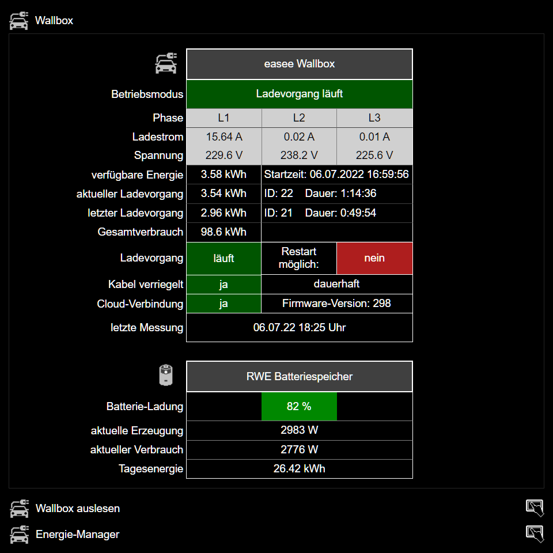Select the L1 phase column header

tap(224, 118)
